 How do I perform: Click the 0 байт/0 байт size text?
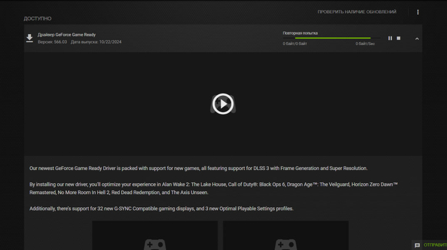(295, 43)
